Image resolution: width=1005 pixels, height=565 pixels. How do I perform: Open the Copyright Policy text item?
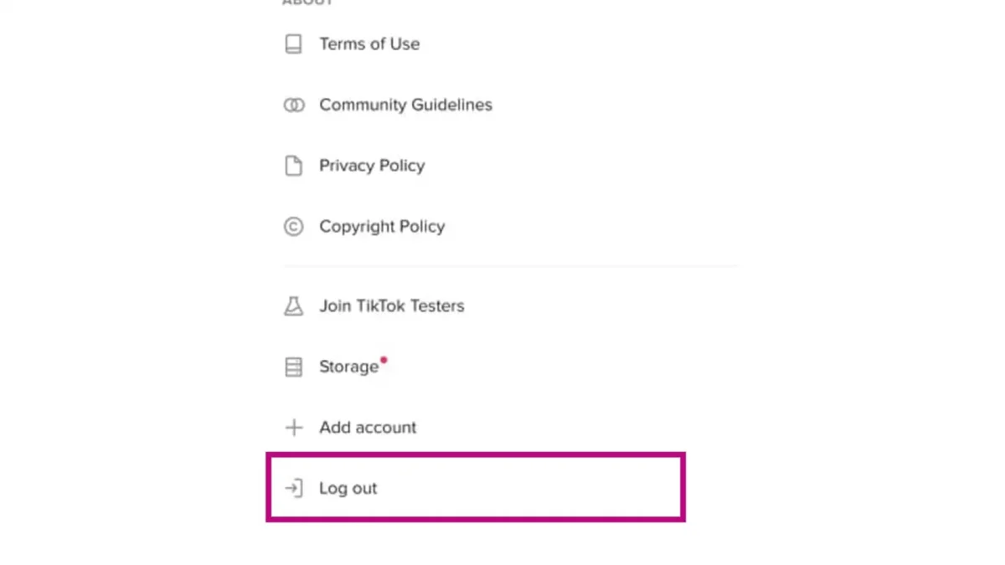pyautogui.click(x=382, y=227)
